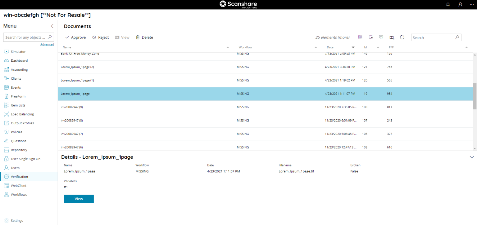Collapse the Details panel with the chevron
Viewport: 477px width, 225px height.
pyautogui.click(x=472, y=157)
